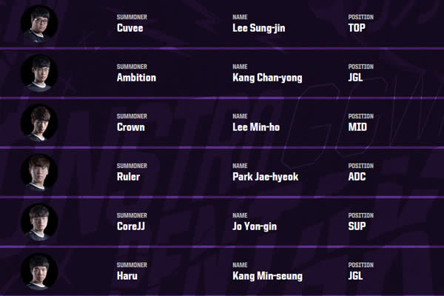Click Ambition's player portrait
The width and height of the screenshot is (444, 296).
39,72
